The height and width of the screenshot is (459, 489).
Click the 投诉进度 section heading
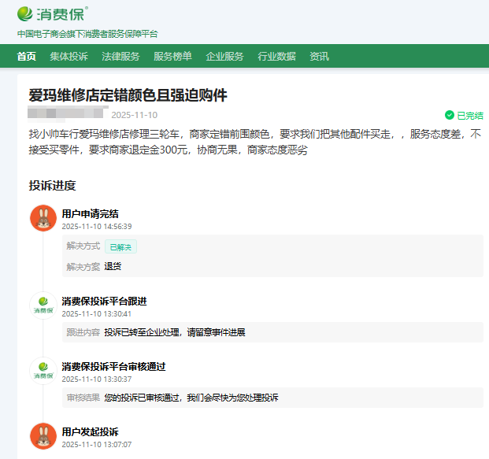52,186
